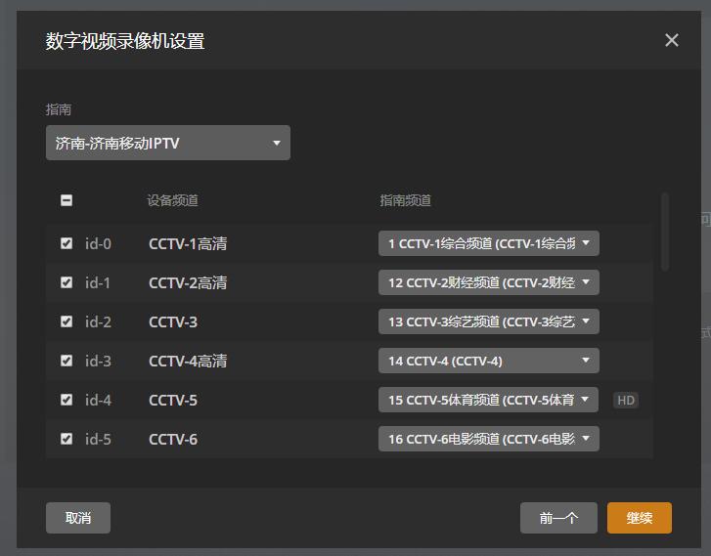Click the CCTV-4高清 device channel name
Screen dimensions: 711x556
[188, 361]
